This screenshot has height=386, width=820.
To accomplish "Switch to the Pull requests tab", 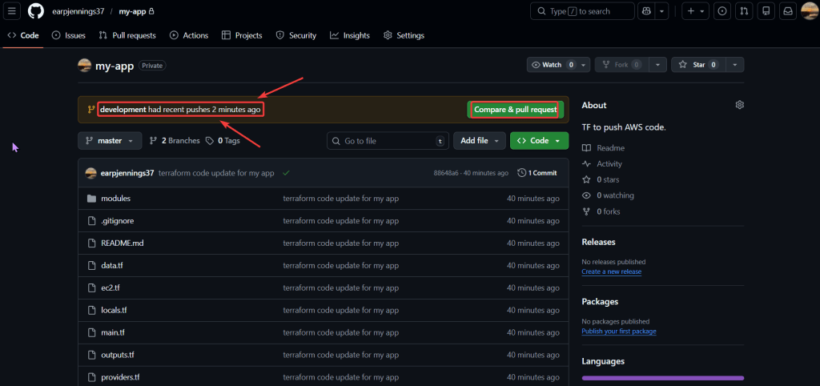I will click(x=127, y=35).
